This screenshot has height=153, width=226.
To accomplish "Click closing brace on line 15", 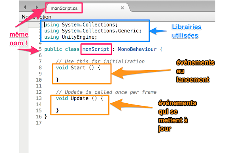I will coord(57,110).
